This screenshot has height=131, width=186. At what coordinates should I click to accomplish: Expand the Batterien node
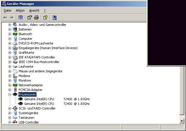(10, 29)
